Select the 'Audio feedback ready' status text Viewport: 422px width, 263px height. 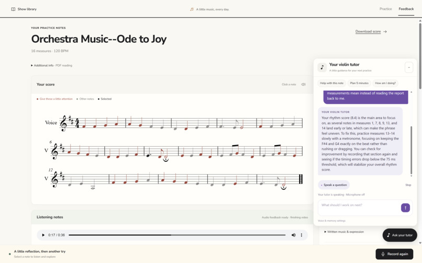click(x=275, y=218)
